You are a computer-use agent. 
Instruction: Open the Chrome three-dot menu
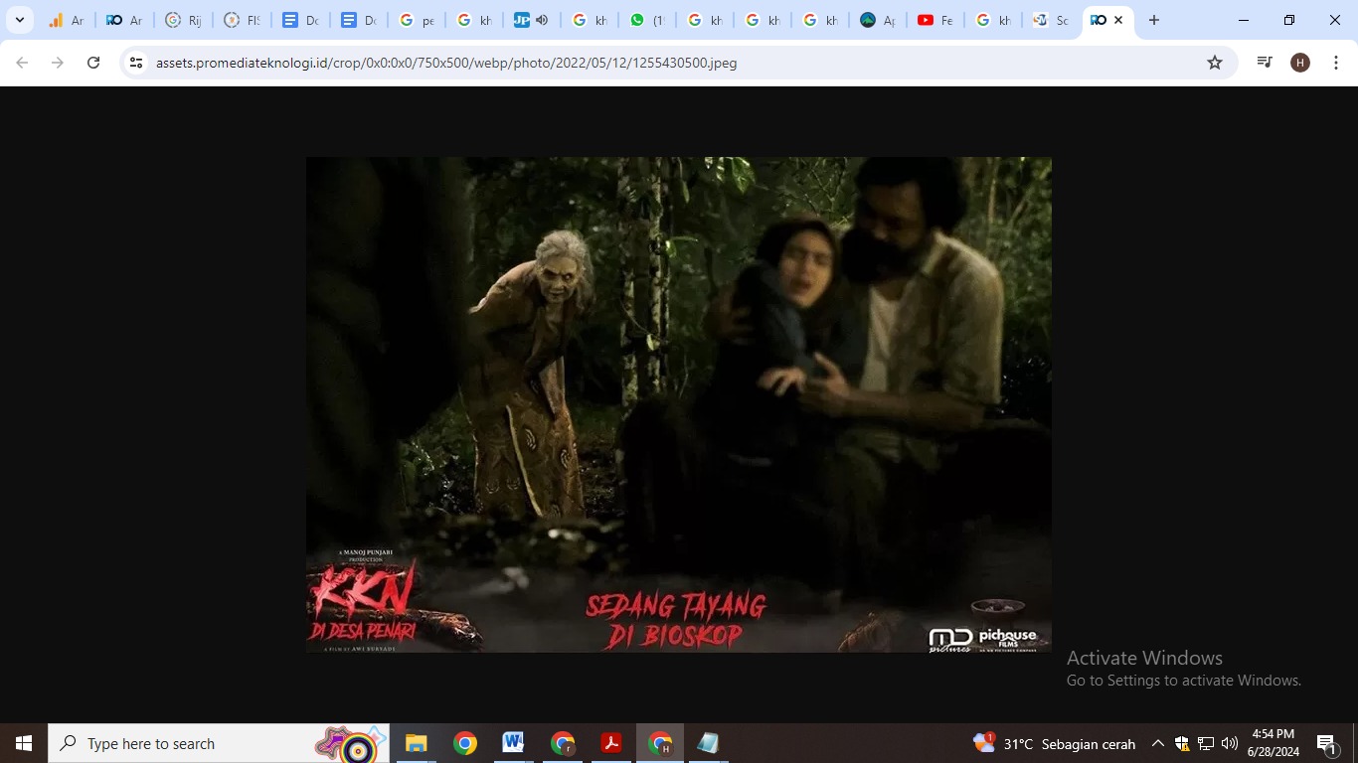1337,62
